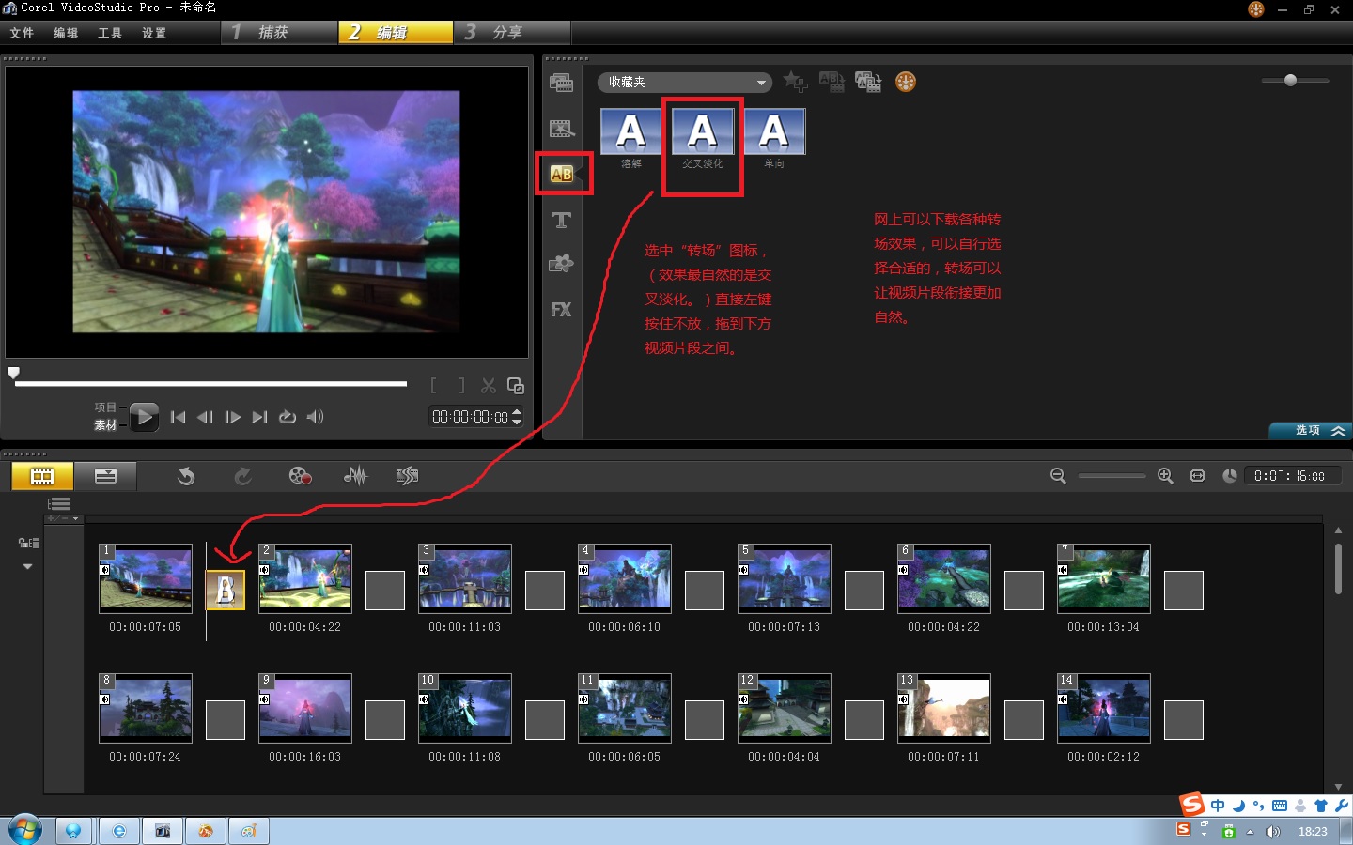
Task: Switch to step 3 分享 tab
Action: [x=513, y=32]
